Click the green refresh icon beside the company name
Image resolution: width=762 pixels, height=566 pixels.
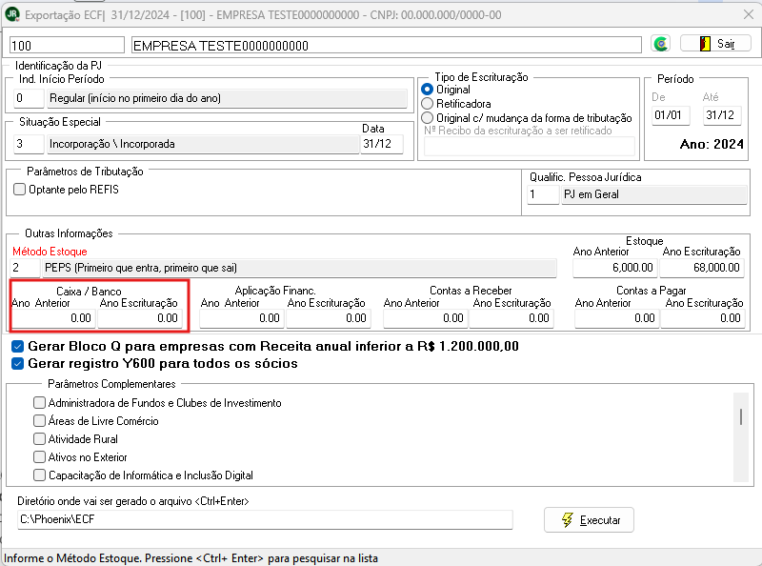tap(660, 44)
